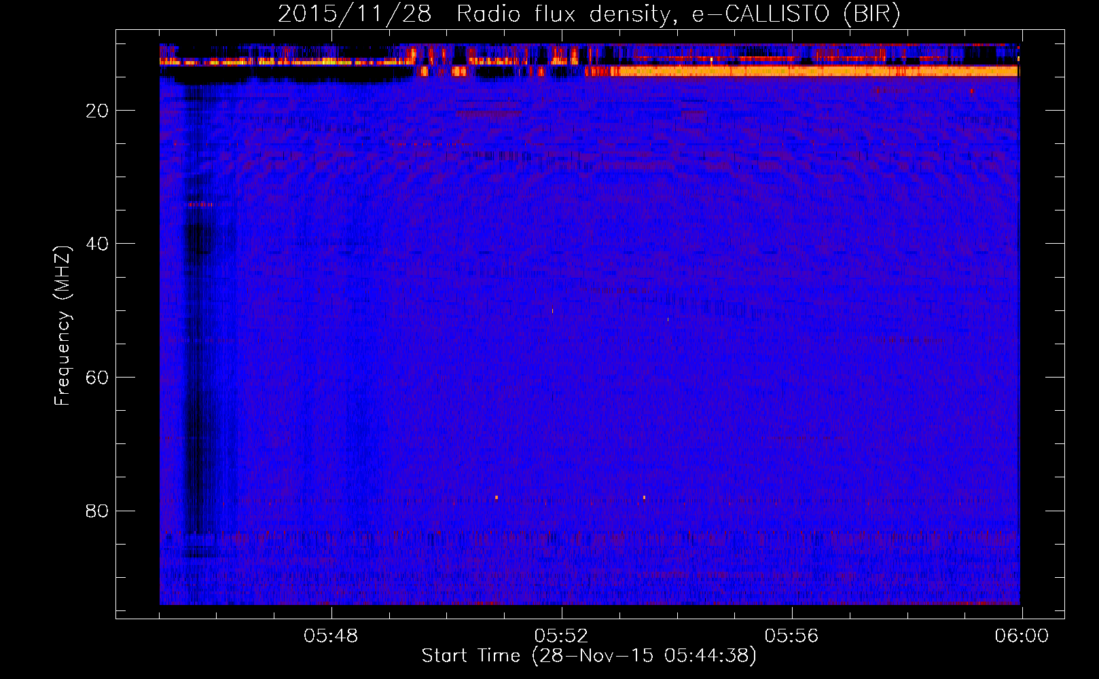
Task: Select the 05:52 time tick label
Action: [562, 636]
